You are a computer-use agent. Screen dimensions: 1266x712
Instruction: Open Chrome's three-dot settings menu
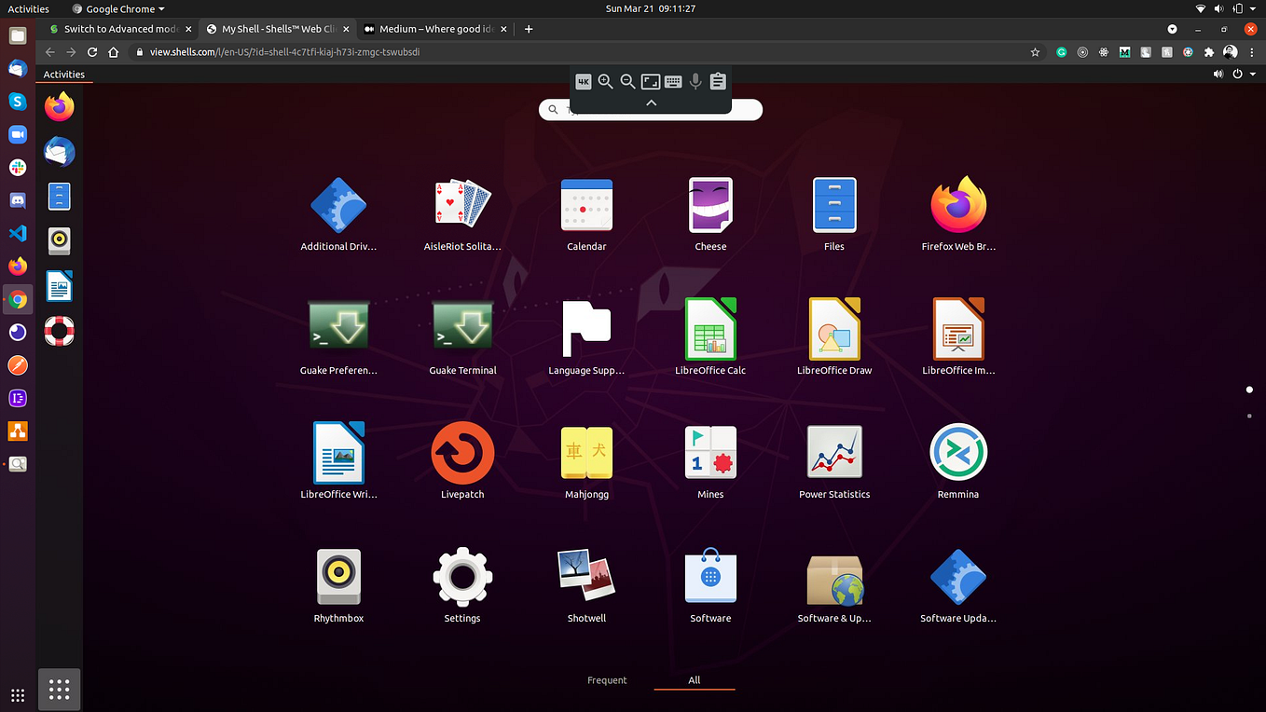tap(1250, 52)
